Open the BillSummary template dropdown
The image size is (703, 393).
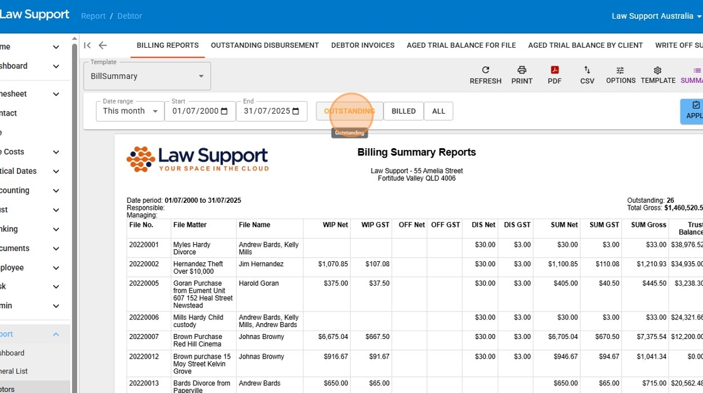pos(147,76)
